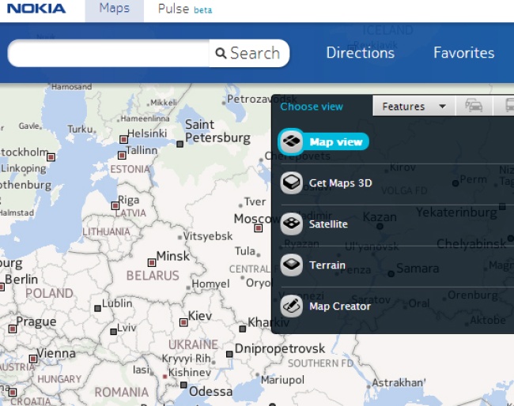Click the Get Maps 3D icon
514x406 pixels.
(x=292, y=183)
